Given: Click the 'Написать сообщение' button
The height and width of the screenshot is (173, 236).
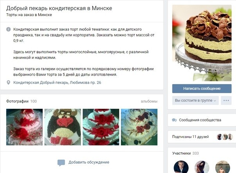Looking at the screenshot, I should pyautogui.click(x=202, y=88).
